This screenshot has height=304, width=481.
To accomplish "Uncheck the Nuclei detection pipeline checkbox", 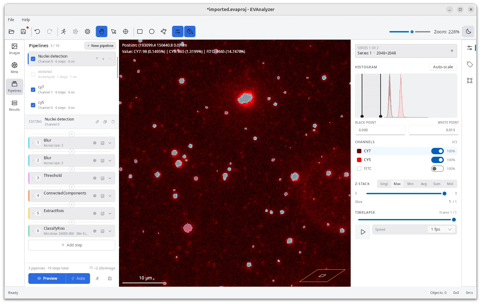I will (33, 59).
